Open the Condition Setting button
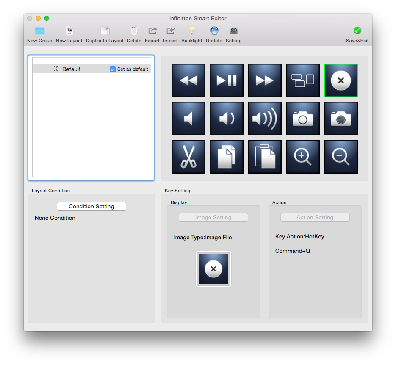Image resolution: width=396 pixels, height=365 pixels. tap(91, 206)
